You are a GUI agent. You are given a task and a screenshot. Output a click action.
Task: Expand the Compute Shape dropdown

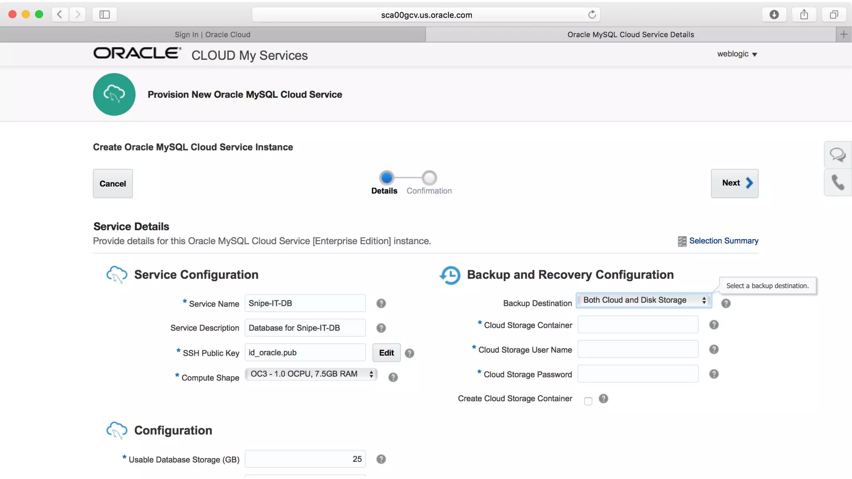[x=311, y=374]
